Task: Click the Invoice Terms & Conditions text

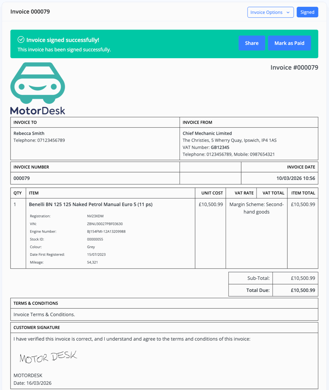Action: [x=44, y=315]
